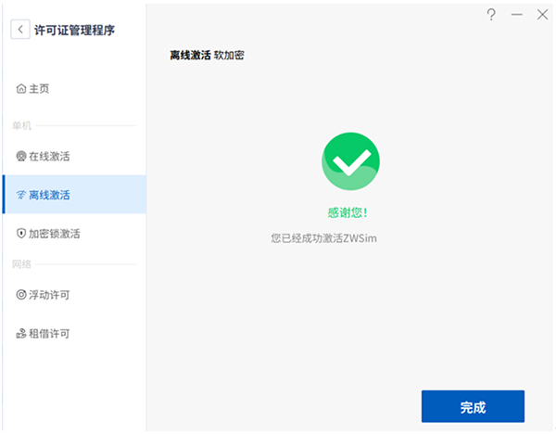Click the 感谢您! text
The width and height of the screenshot is (556, 434).
(x=347, y=212)
